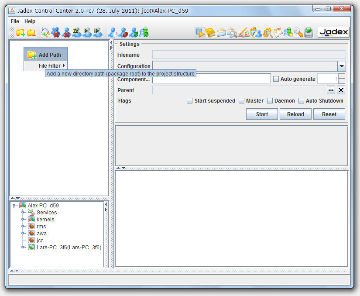
Task: Open the Help menu
Action: click(29, 21)
